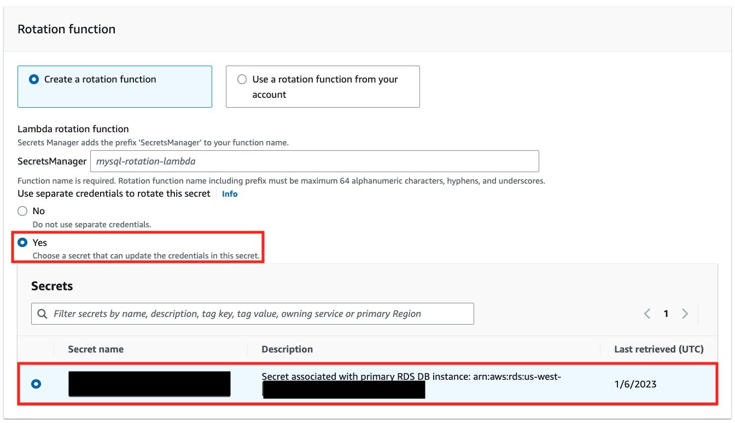Focus the Lambda rotation function name field

314,161
